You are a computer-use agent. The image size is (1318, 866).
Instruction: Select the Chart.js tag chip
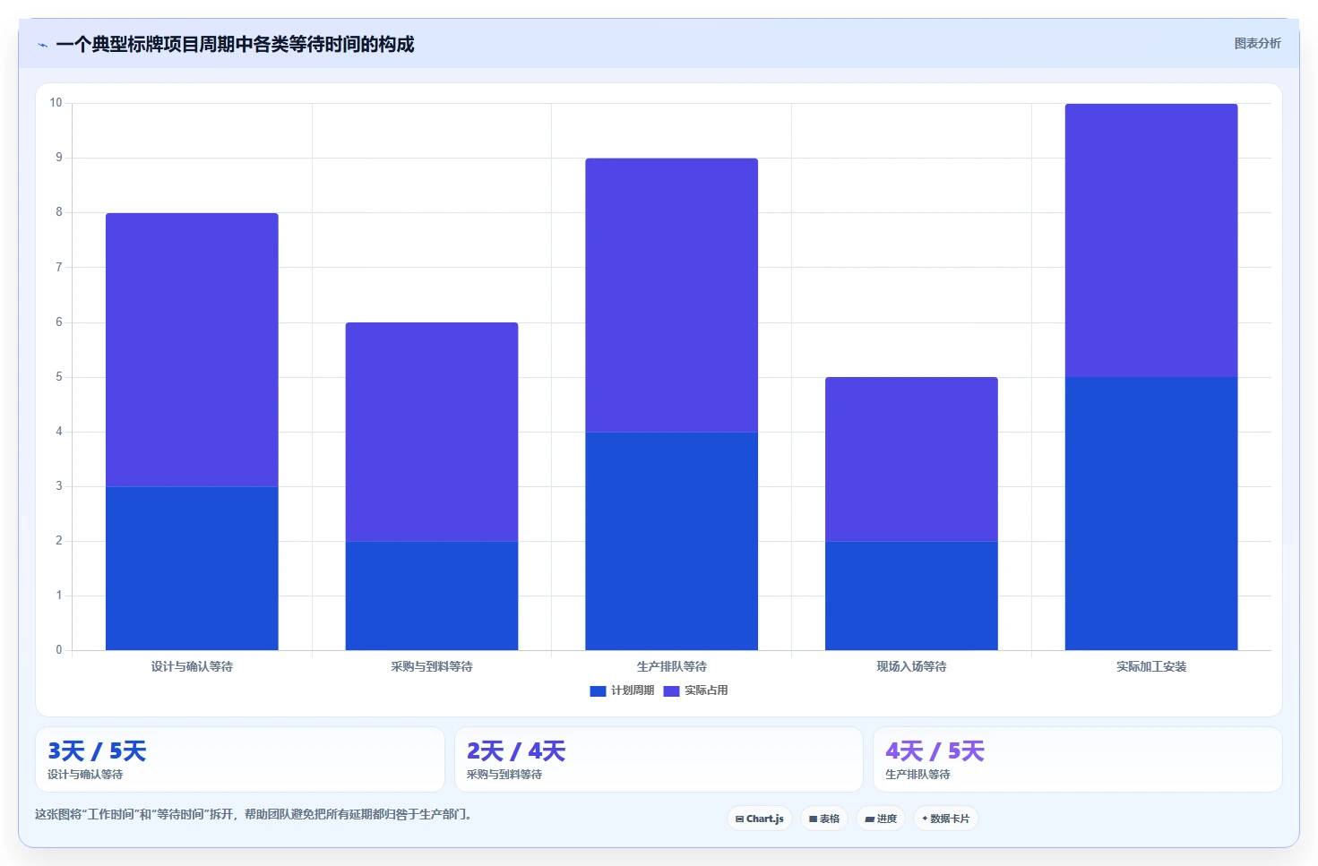pos(759,819)
